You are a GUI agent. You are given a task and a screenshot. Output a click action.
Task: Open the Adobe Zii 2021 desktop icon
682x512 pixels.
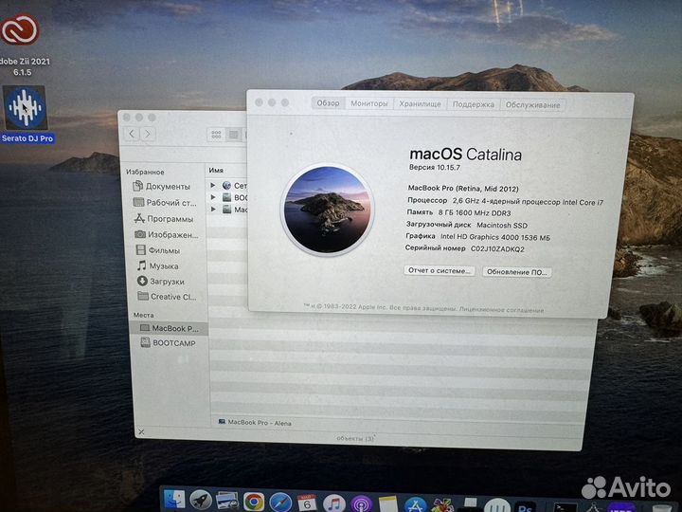[x=21, y=29]
